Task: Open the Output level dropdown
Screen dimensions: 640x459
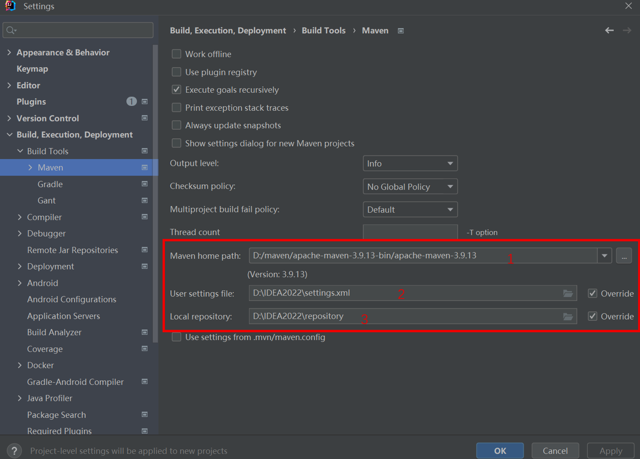Action: click(410, 163)
